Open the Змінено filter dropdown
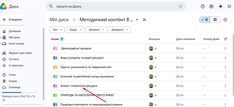 96,30
